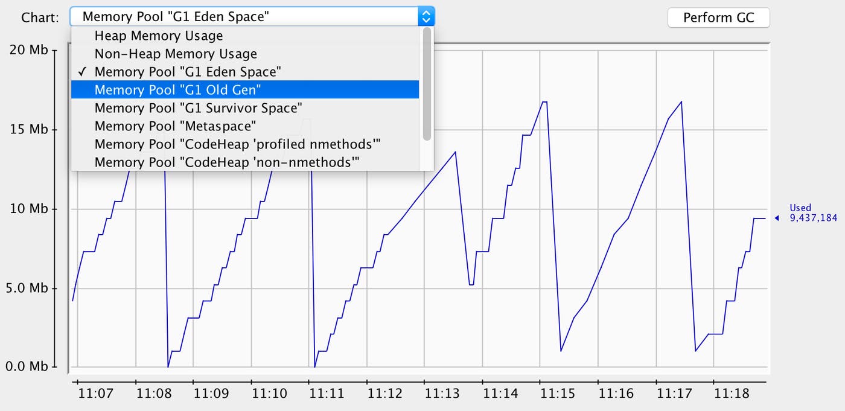Select "Non-Heap Memory Usage" option
The width and height of the screenshot is (845, 411).
[x=174, y=54]
